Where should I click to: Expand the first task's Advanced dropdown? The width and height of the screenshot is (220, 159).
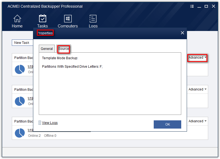click(x=197, y=58)
